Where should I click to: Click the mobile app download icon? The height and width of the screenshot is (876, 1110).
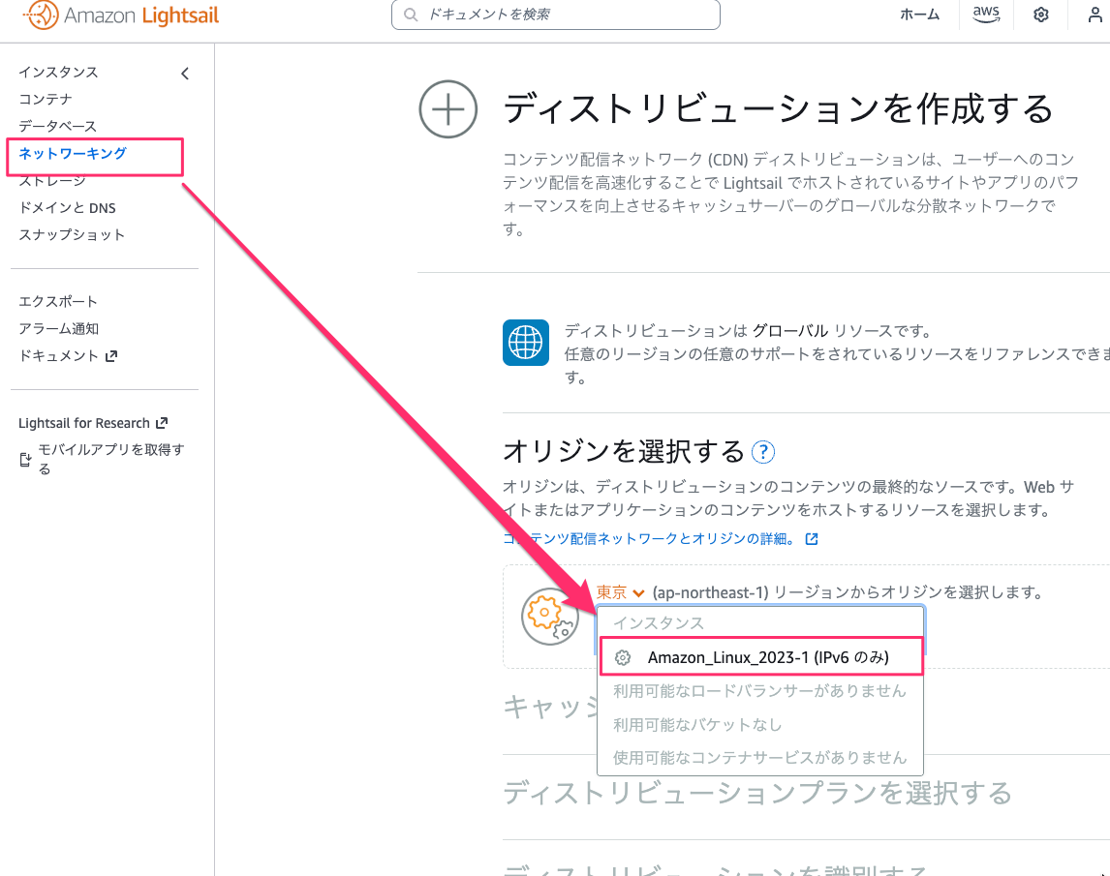click(x=25, y=460)
